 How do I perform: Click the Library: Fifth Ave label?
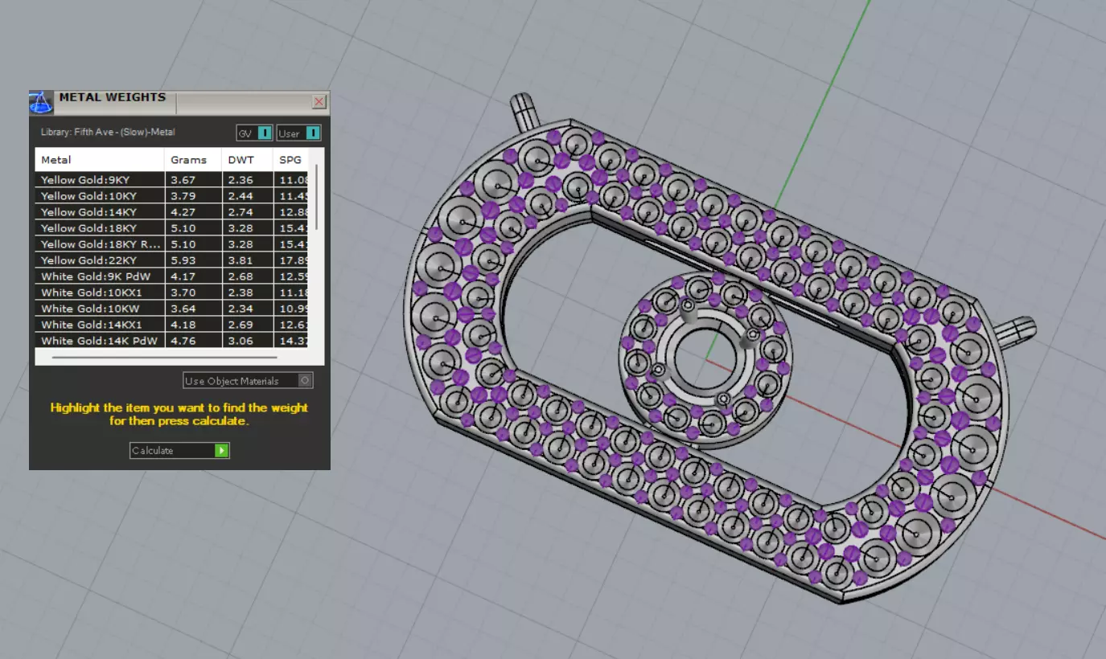click(108, 132)
